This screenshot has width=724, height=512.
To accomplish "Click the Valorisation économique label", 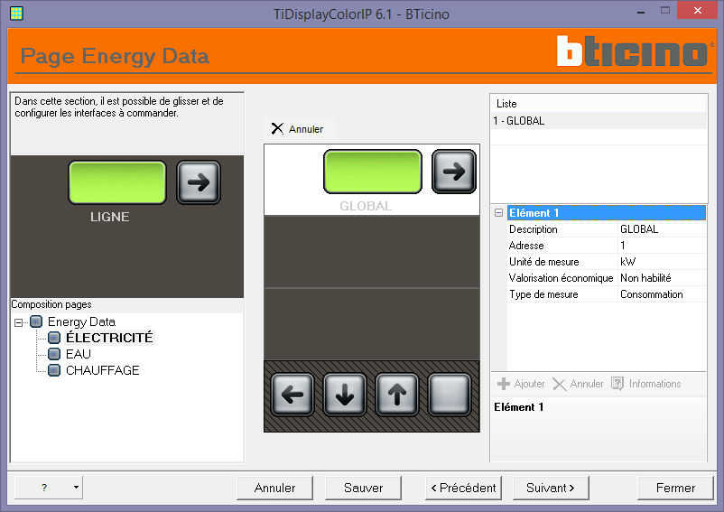I will (561, 278).
